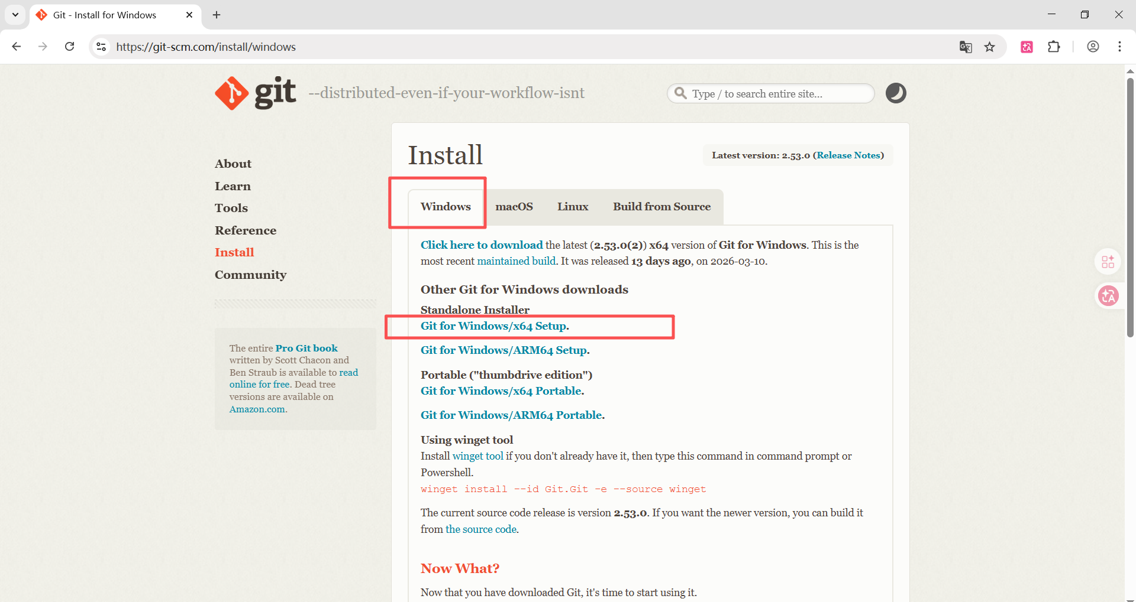The width and height of the screenshot is (1136, 602).
Task: Open Chrome three-dot menu
Action: [x=1119, y=47]
